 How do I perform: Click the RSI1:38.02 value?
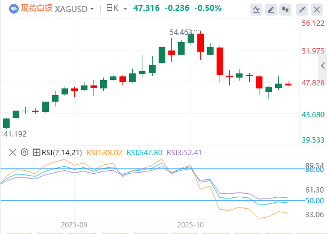(104, 153)
